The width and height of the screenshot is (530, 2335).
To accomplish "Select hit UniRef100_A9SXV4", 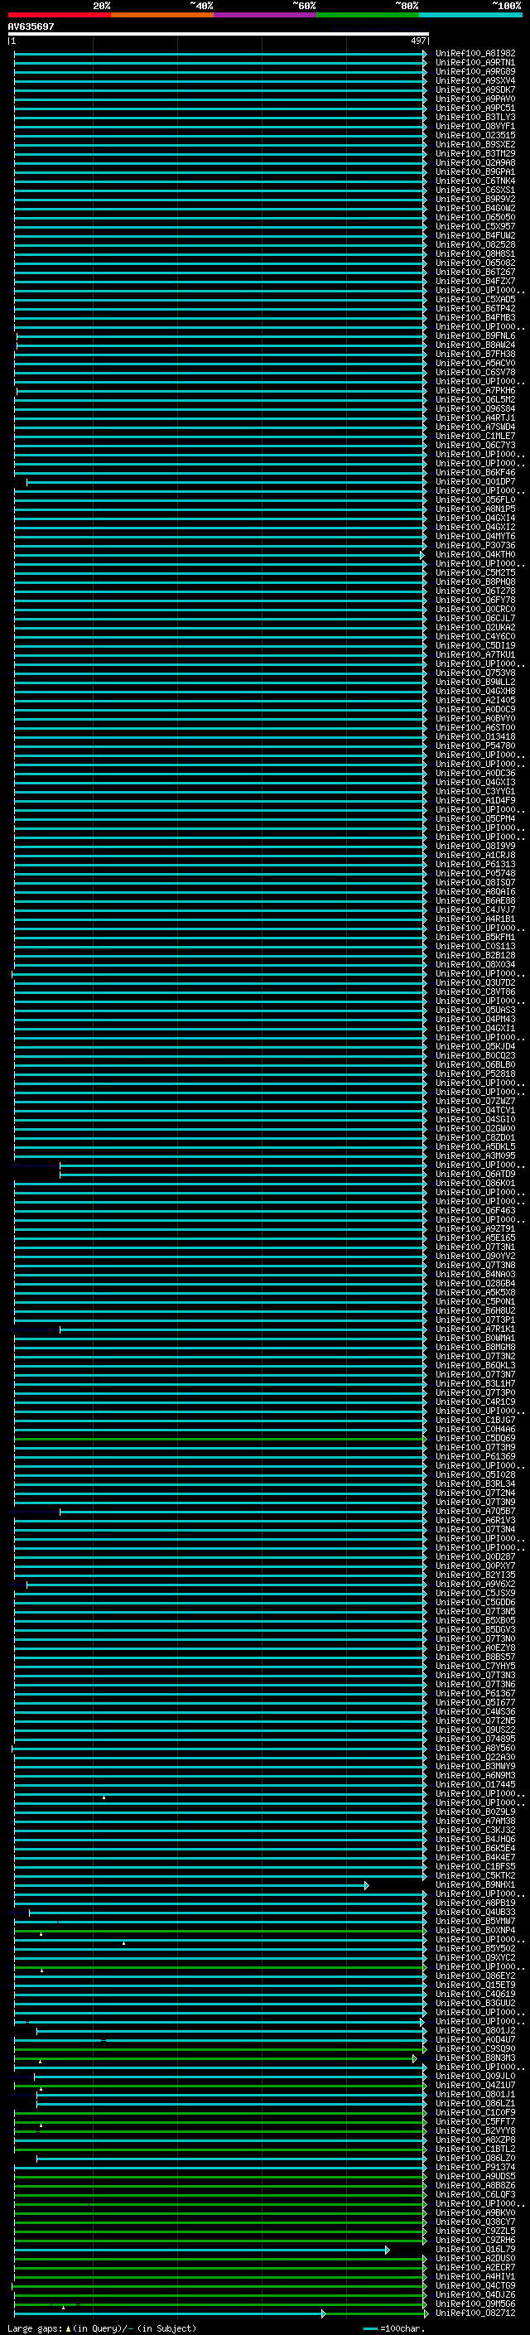I will [x=475, y=80].
